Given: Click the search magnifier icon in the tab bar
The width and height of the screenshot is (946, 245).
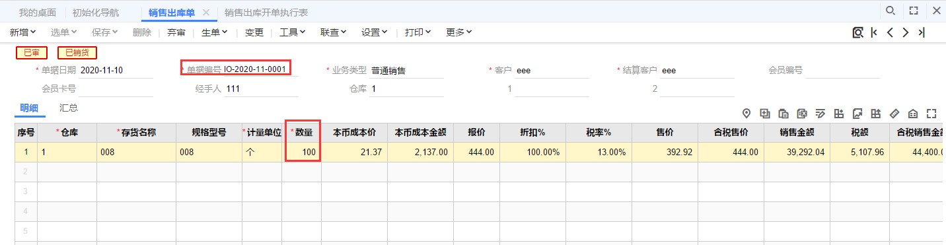Looking at the screenshot, I should point(891,11).
